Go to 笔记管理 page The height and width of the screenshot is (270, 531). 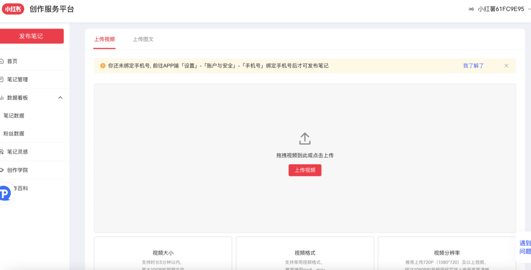point(17,80)
